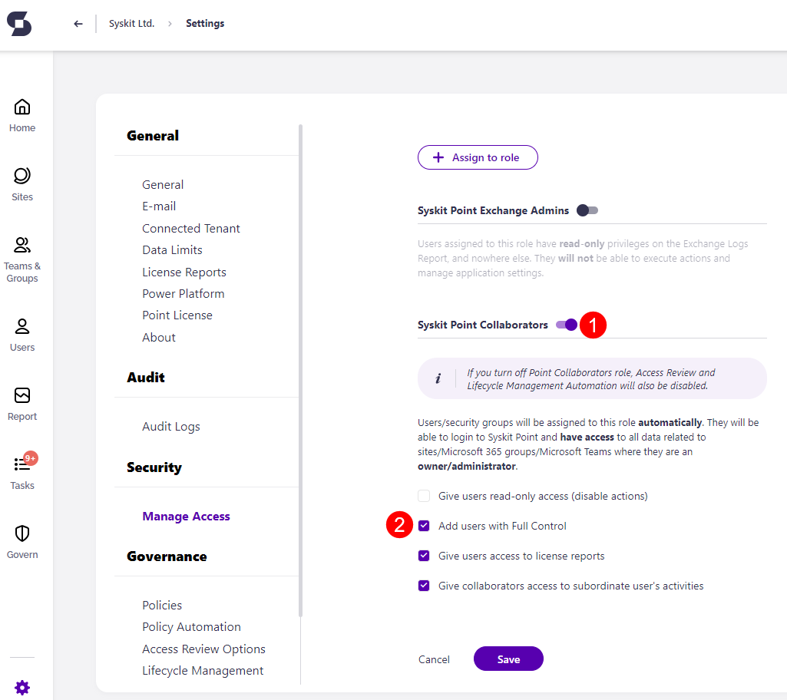
Task: Open Teams & Groups from sidebar
Action: coord(22,255)
